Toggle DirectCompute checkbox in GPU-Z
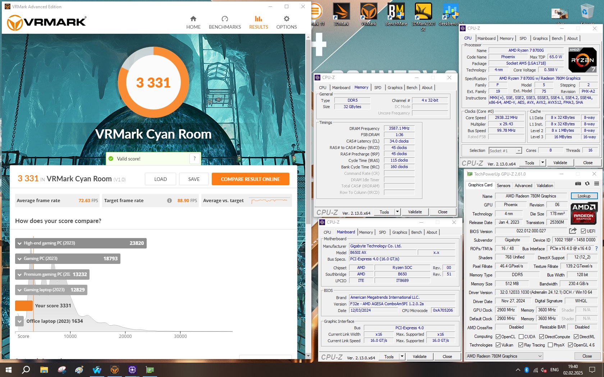The width and height of the screenshot is (604, 377). 541,336
